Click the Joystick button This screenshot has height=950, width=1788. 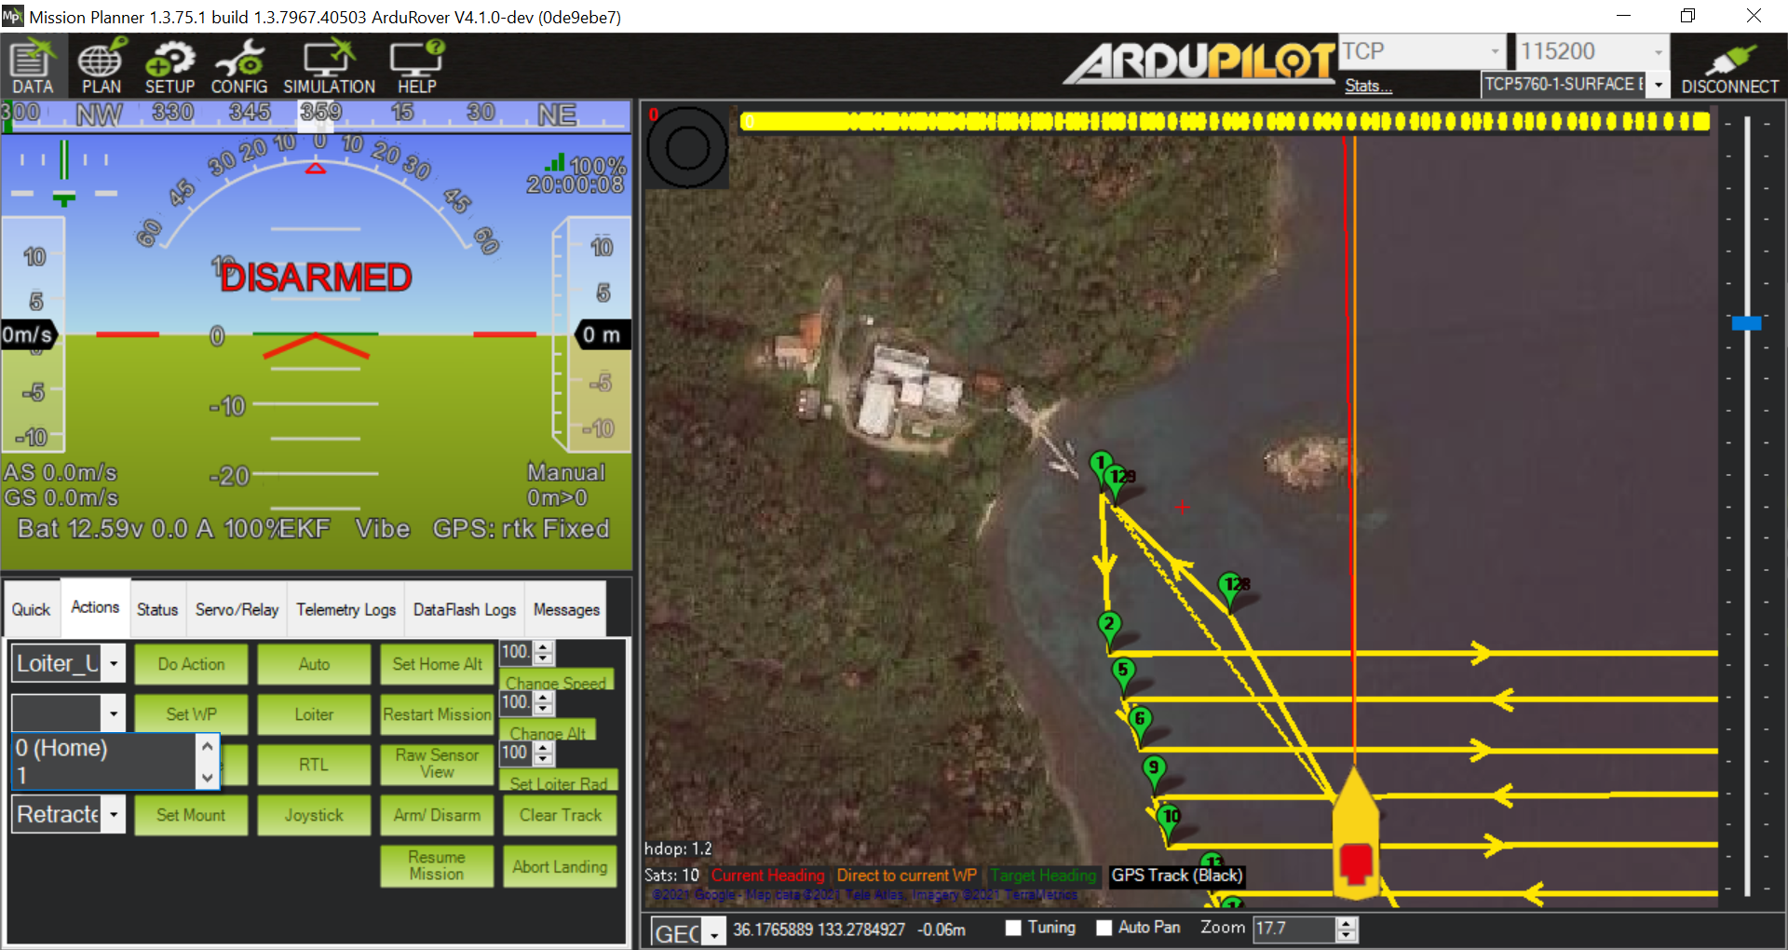tap(314, 815)
